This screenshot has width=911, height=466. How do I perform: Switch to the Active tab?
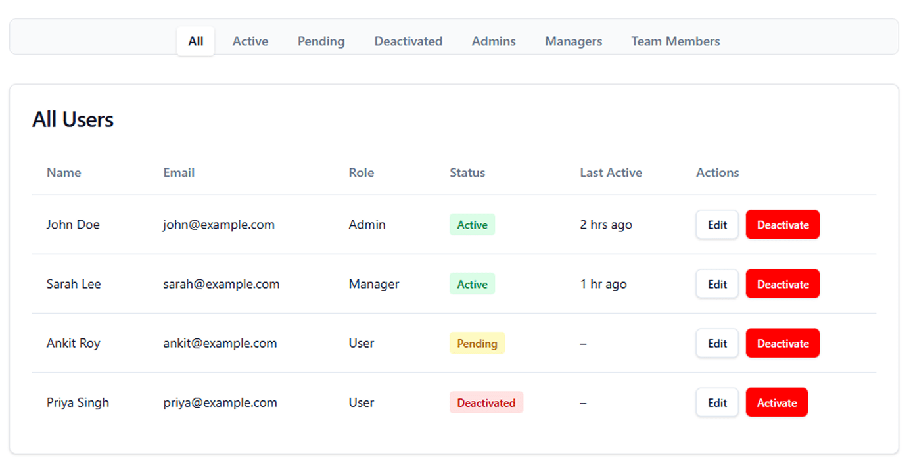tap(250, 41)
